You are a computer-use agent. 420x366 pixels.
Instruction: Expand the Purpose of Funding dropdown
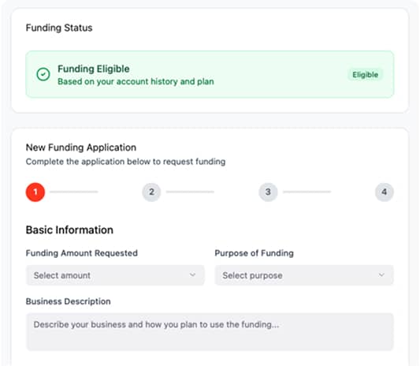(304, 275)
